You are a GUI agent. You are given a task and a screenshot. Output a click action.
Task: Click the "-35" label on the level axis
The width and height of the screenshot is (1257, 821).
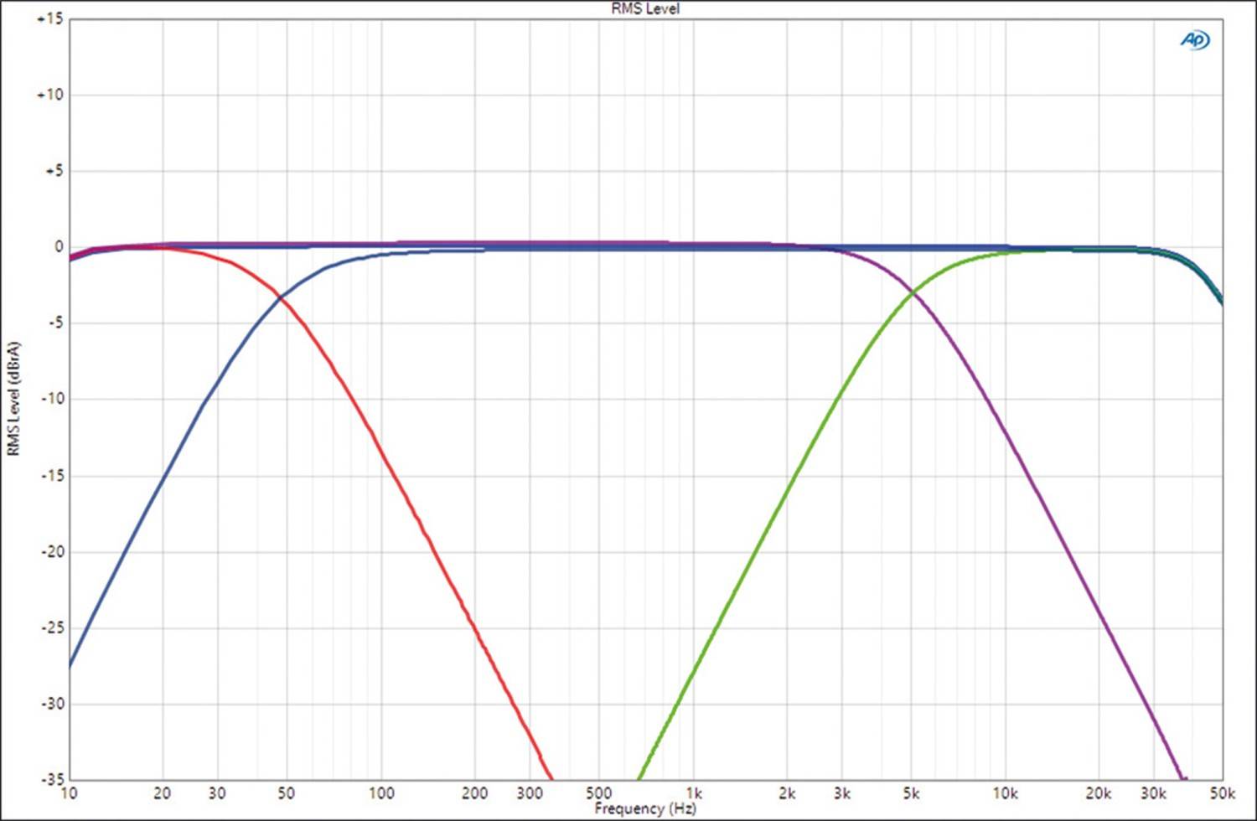(x=52, y=779)
